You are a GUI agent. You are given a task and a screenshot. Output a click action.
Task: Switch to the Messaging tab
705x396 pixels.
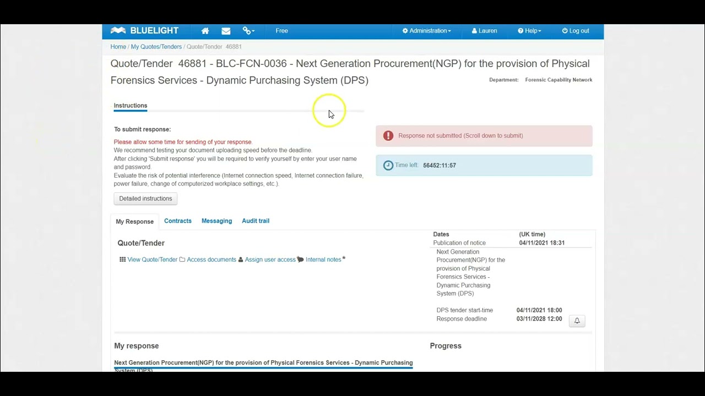tap(216, 221)
